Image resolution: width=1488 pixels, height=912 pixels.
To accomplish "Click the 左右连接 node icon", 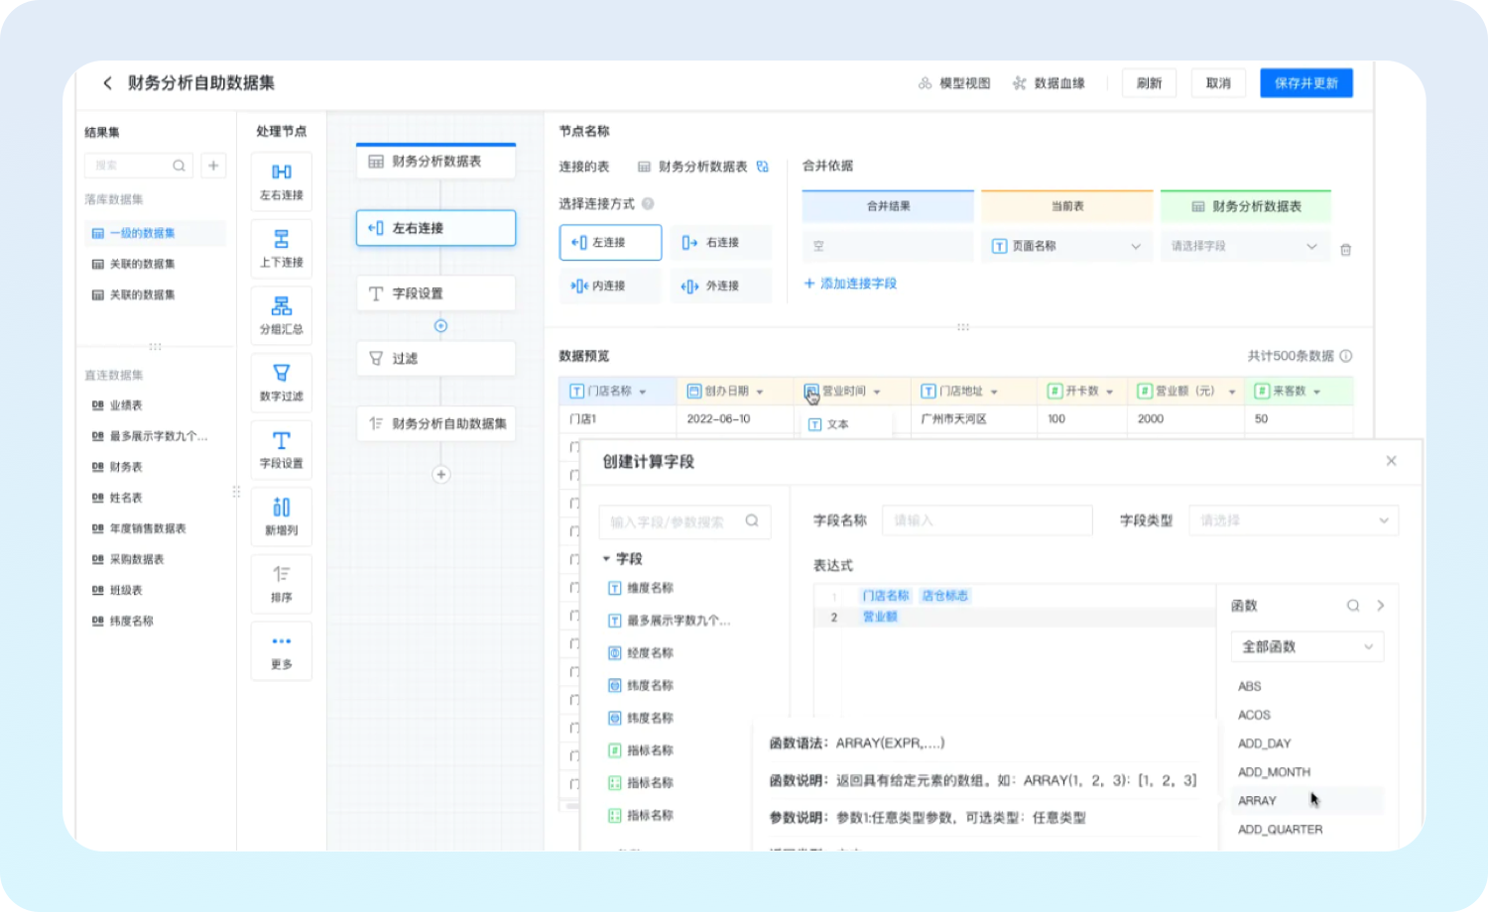I will point(281,172).
